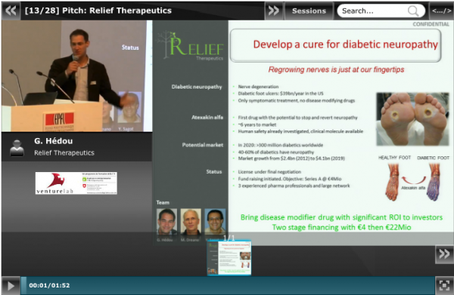Seek along the video progress bar
This screenshot has width=454, height=295.
[x=228, y=285]
